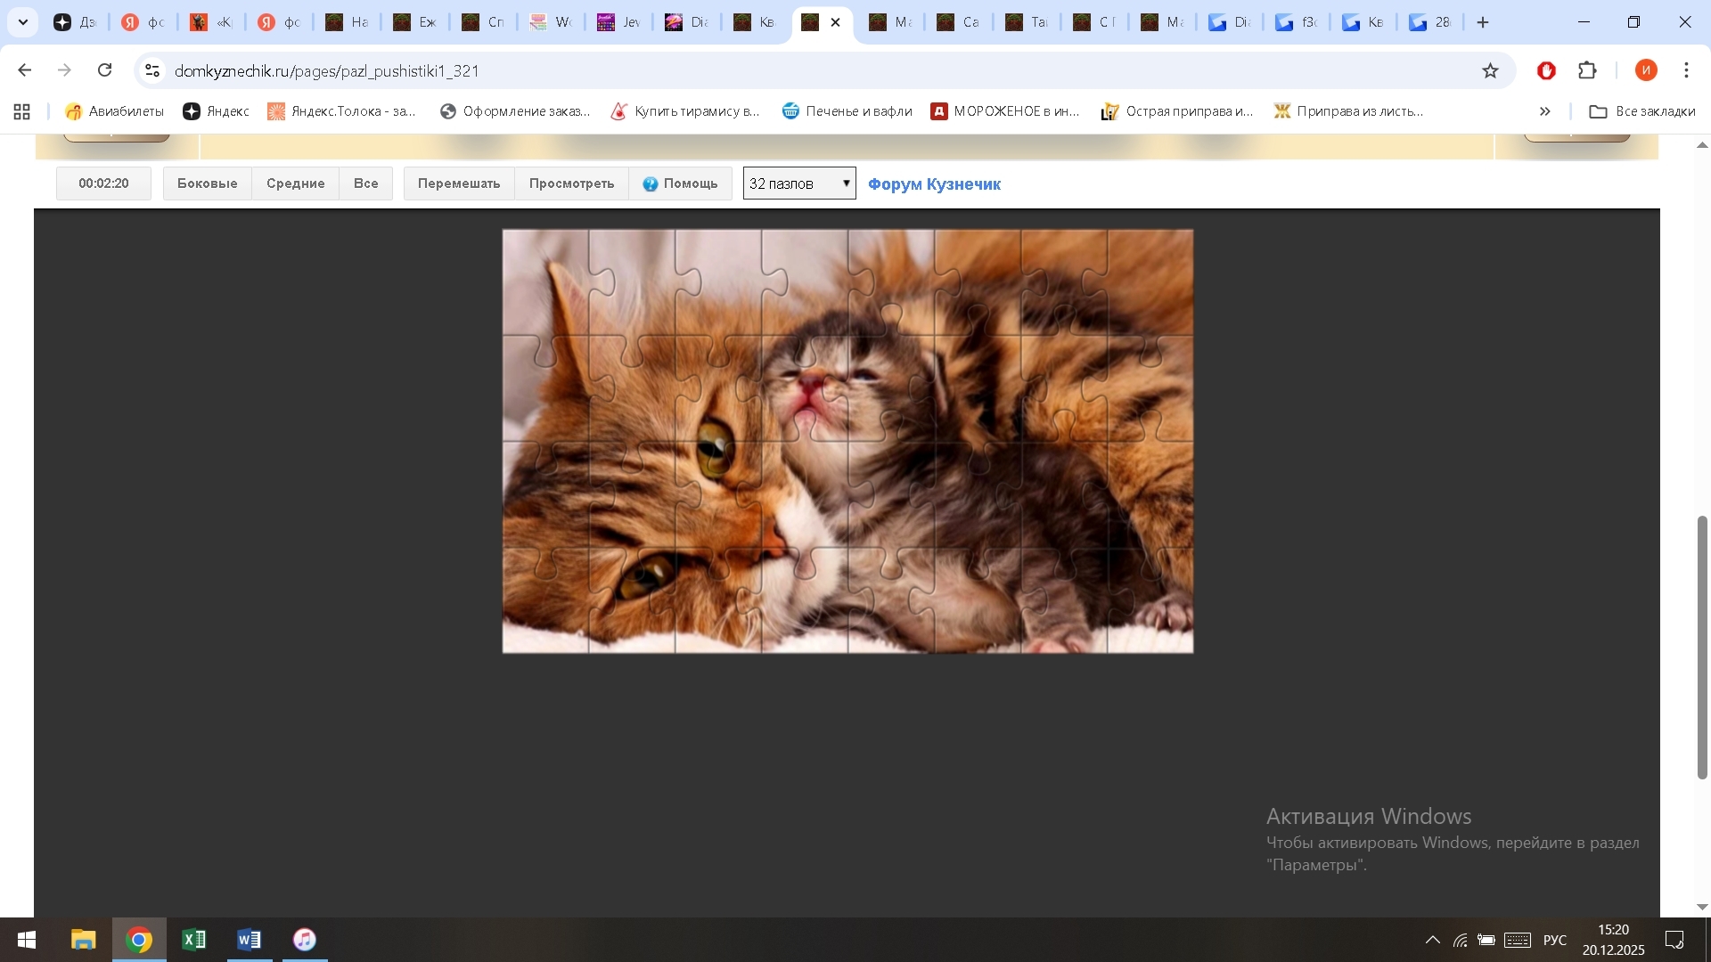Viewport: 1711px width, 962px height.
Task: Shuffle the puzzle with Перемешать
Action: point(459,183)
